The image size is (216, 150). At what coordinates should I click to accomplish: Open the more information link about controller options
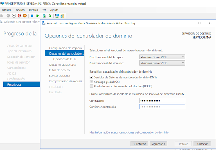tap(129, 132)
